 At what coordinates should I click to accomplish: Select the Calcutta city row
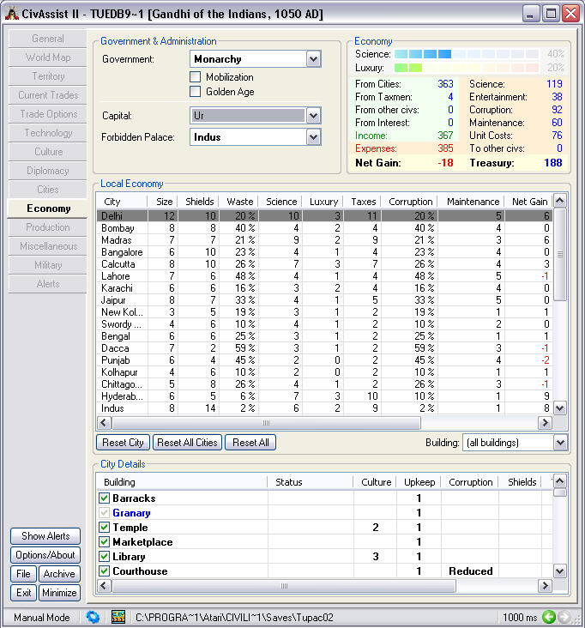click(324, 264)
